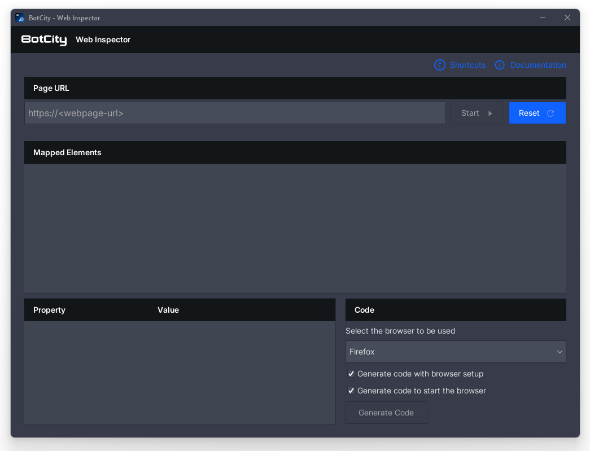Click the Documentation info icon
The width and height of the screenshot is (590, 451).
click(500, 65)
